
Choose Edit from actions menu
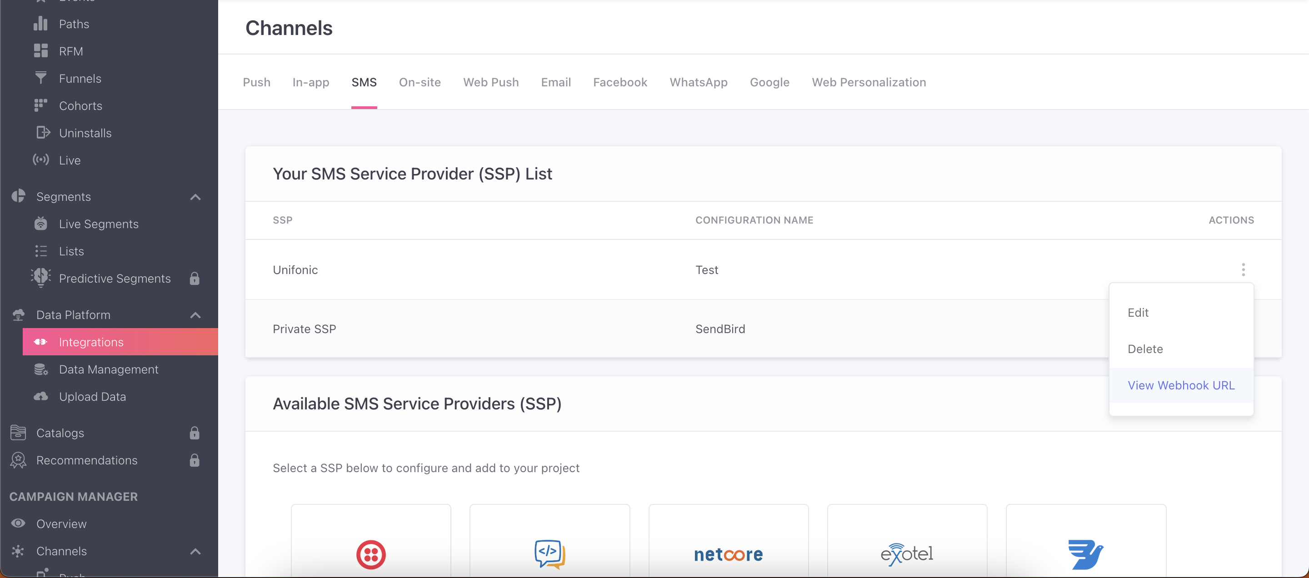point(1138,313)
